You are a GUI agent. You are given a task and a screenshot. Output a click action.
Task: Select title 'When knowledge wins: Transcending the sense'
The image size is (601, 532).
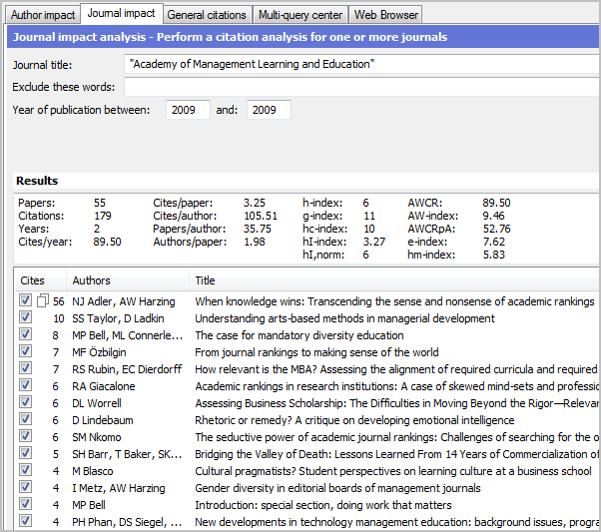[394, 301]
